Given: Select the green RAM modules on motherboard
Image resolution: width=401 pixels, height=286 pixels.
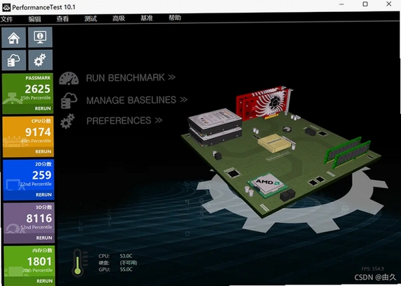Looking at the screenshot, I should pos(348,152).
